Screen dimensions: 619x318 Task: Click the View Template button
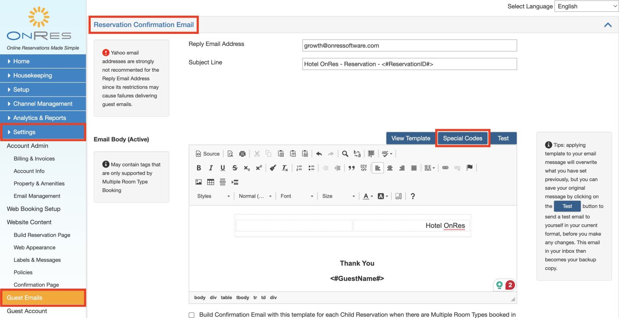pyautogui.click(x=411, y=138)
